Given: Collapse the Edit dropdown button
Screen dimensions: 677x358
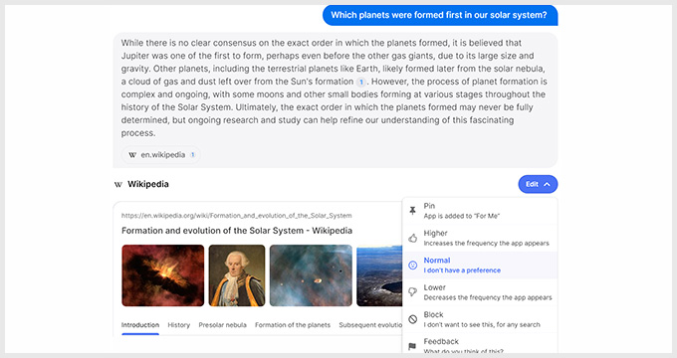Looking at the screenshot, I should 538,184.
